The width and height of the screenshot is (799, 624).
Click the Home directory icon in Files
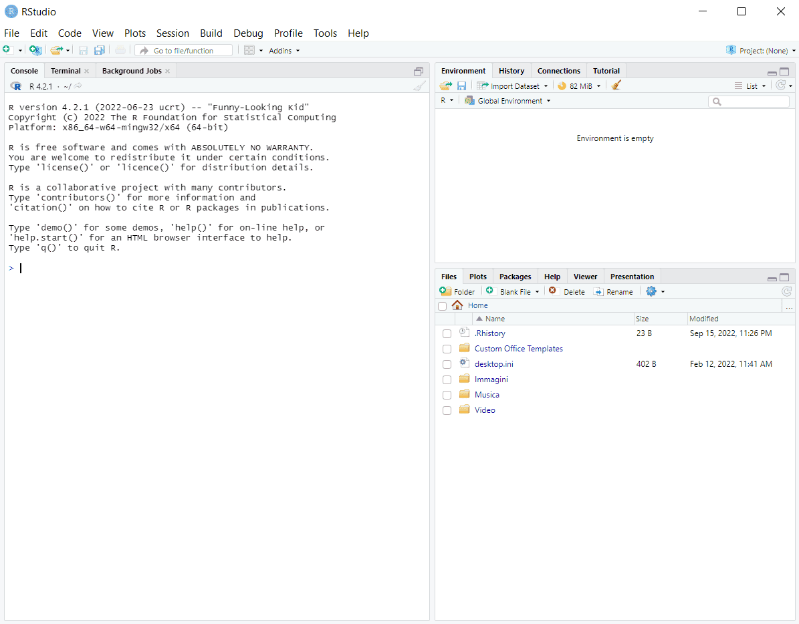pos(457,305)
